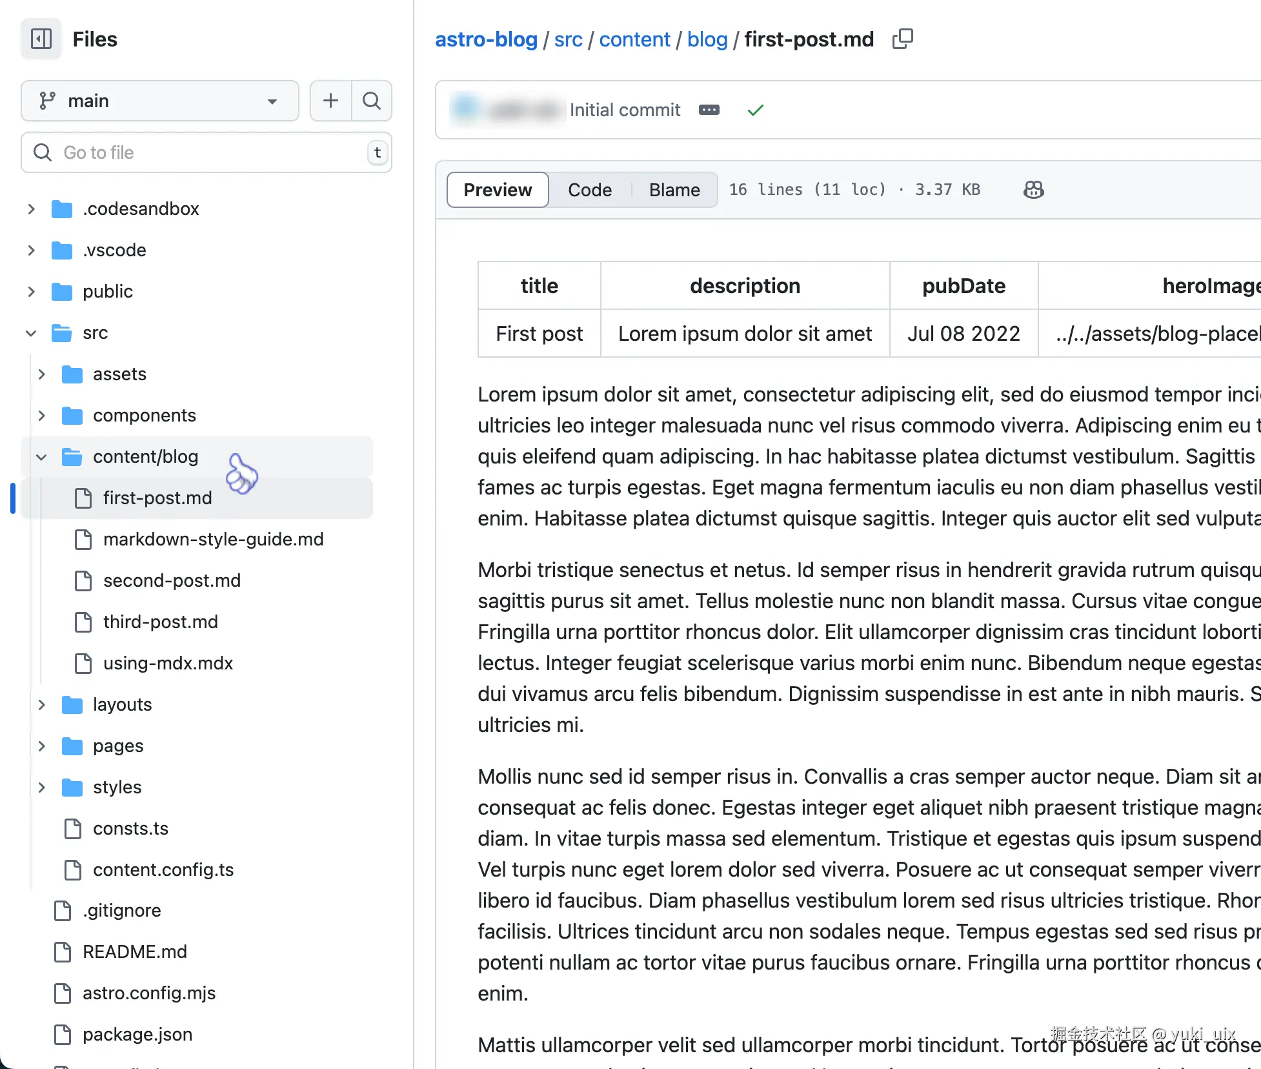Click the blurred commit author avatar
This screenshot has height=1069, width=1261.
(x=466, y=108)
